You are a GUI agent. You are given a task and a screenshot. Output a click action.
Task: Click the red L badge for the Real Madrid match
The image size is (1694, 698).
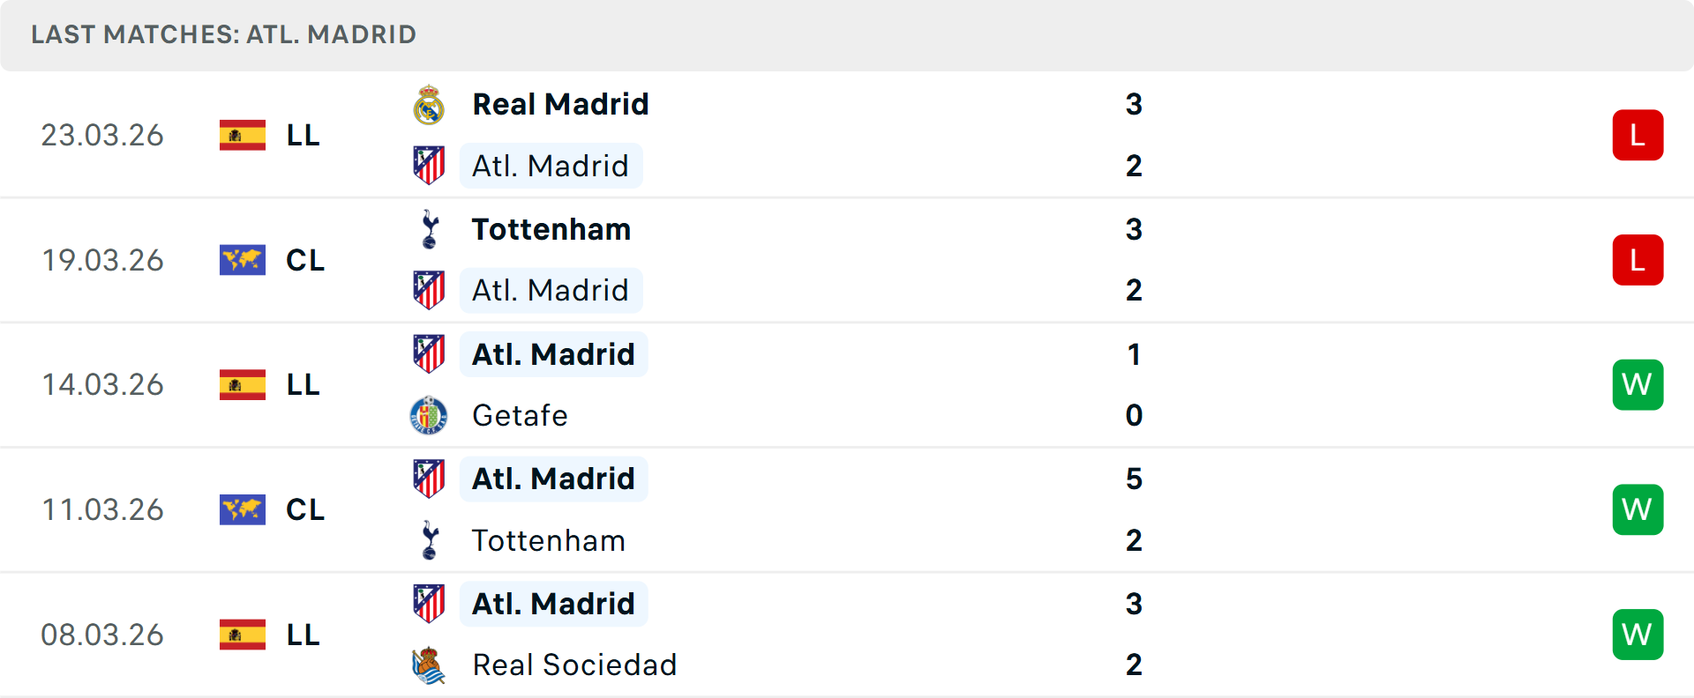(1638, 135)
